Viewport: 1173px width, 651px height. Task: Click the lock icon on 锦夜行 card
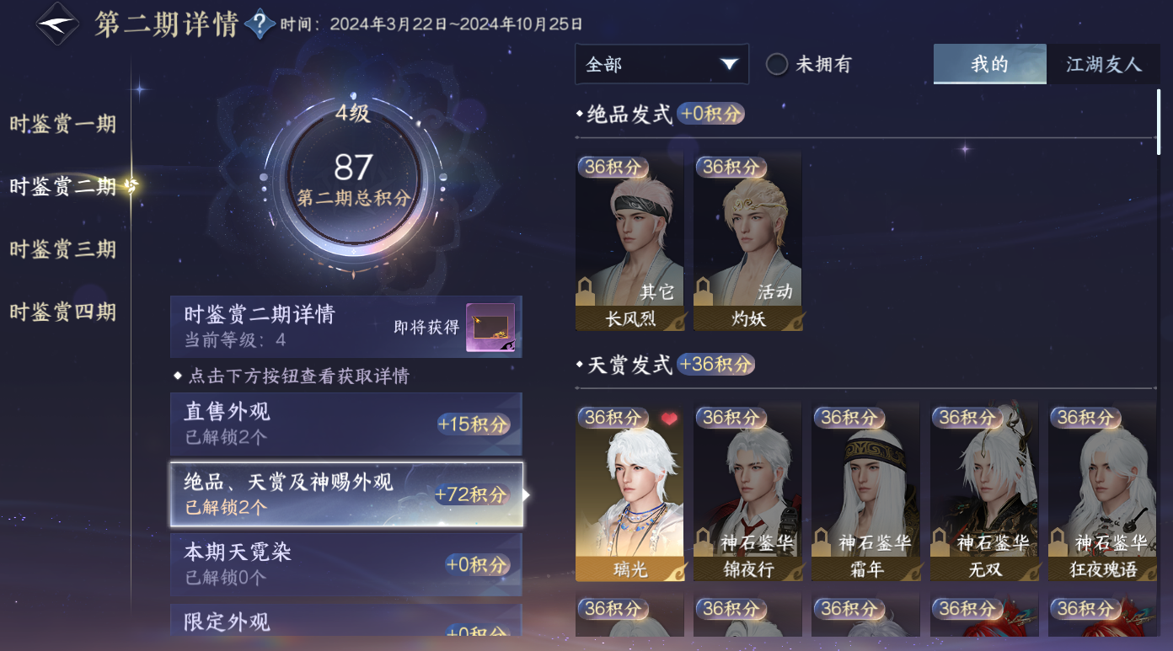(703, 542)
